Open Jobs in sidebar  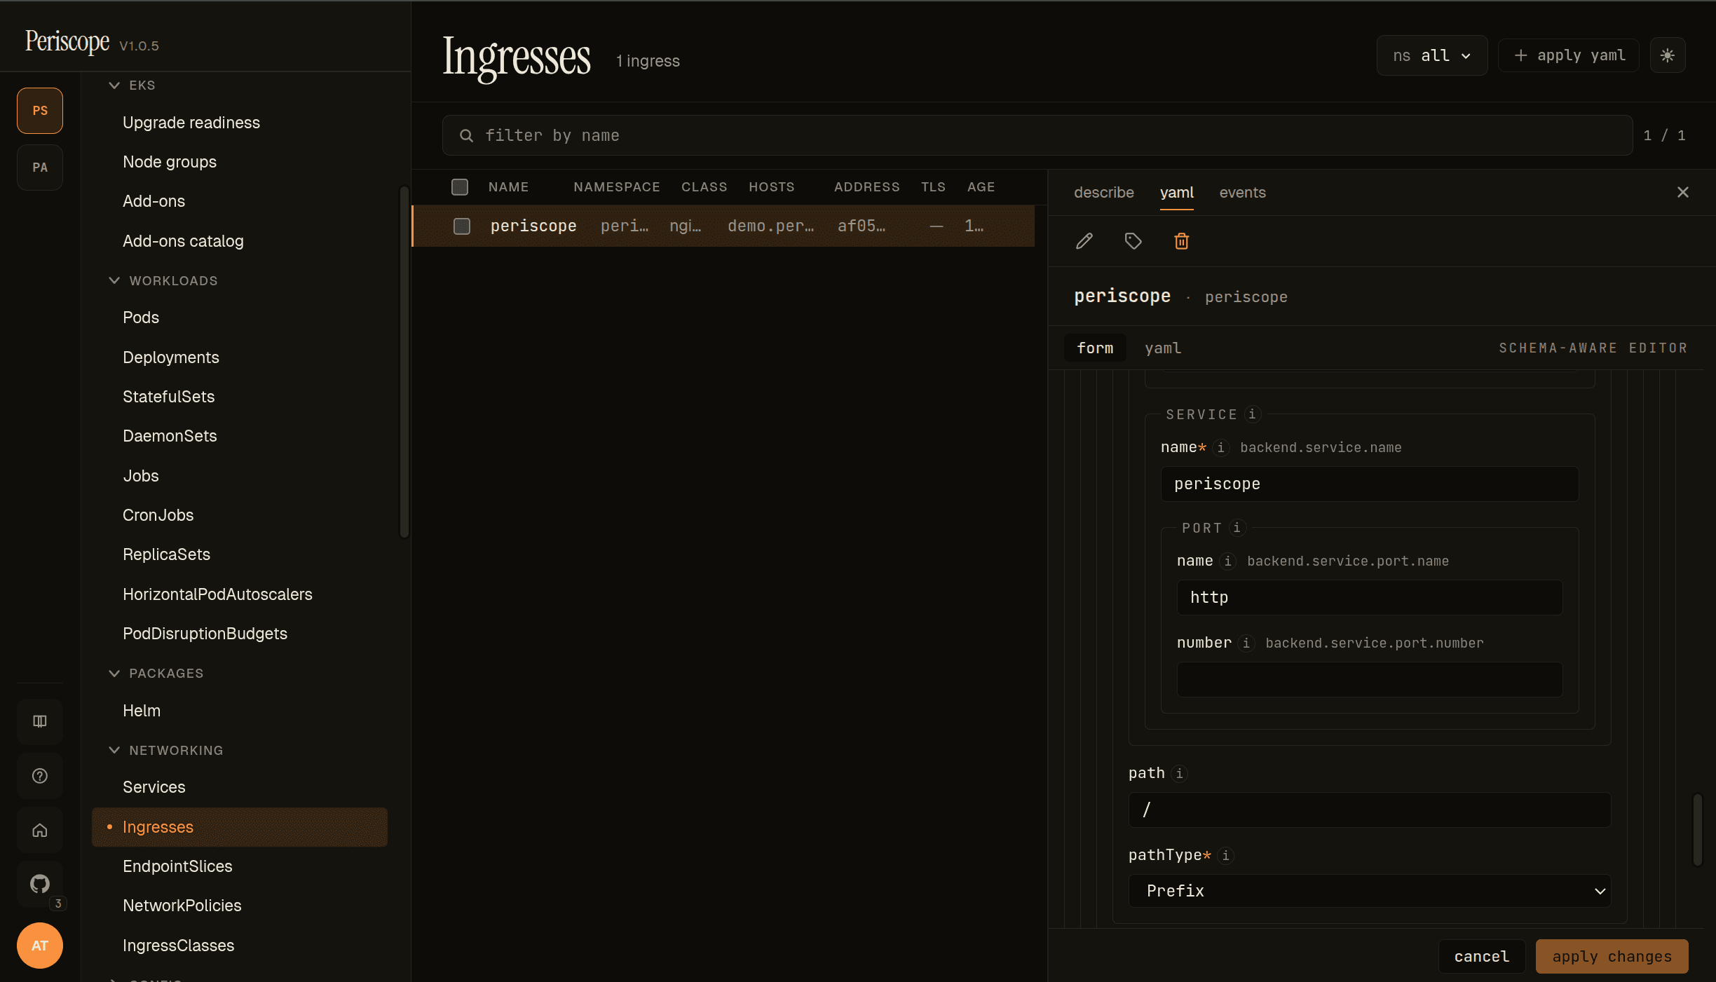tap(141, 476)
